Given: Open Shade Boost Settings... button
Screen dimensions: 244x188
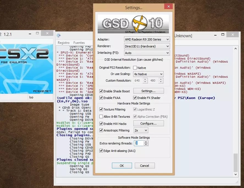Looking at the screenshot, I should click(x=149, y=91).
